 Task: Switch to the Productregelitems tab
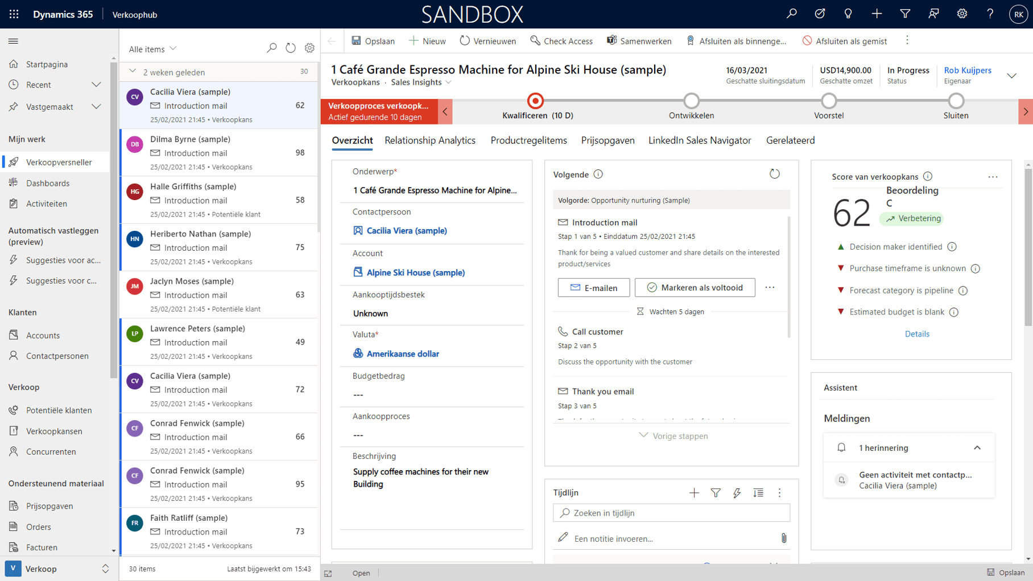tap(528, 140)
